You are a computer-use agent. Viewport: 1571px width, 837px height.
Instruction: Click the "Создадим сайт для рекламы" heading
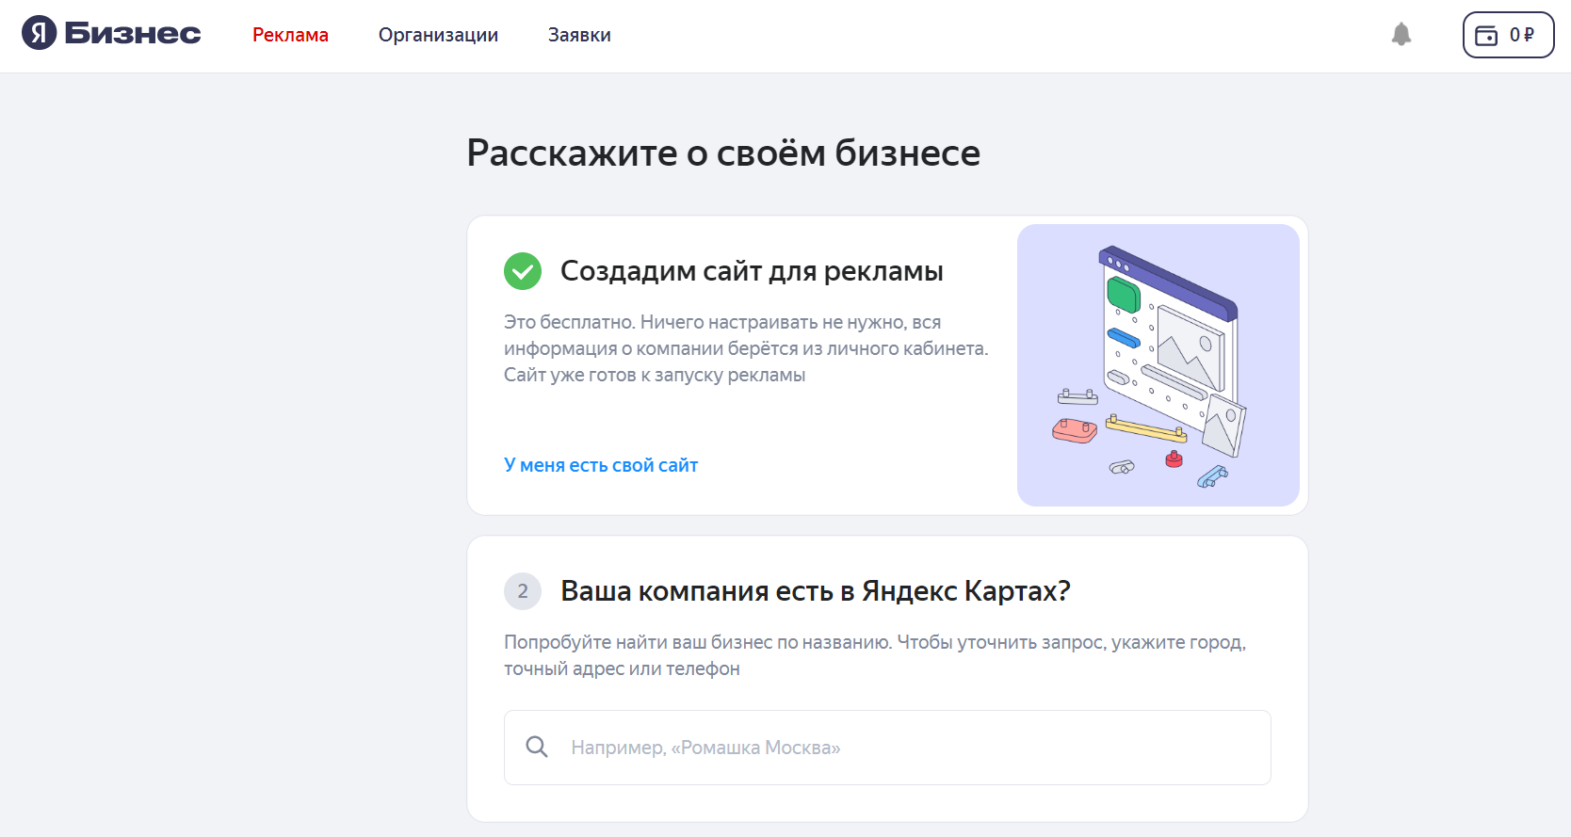[751, 271]
